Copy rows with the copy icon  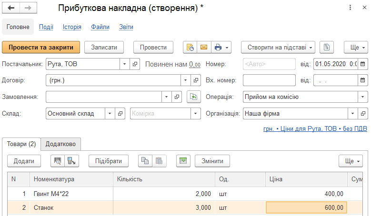(x=145, y=161)
